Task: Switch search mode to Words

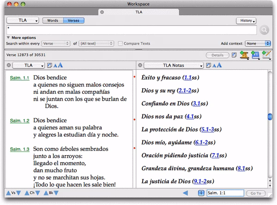Action: 53,20
